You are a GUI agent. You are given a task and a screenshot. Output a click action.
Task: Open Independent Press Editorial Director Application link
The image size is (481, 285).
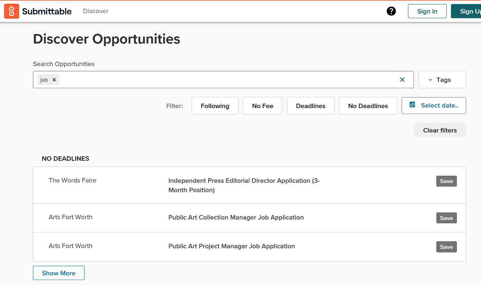(244, 185)
